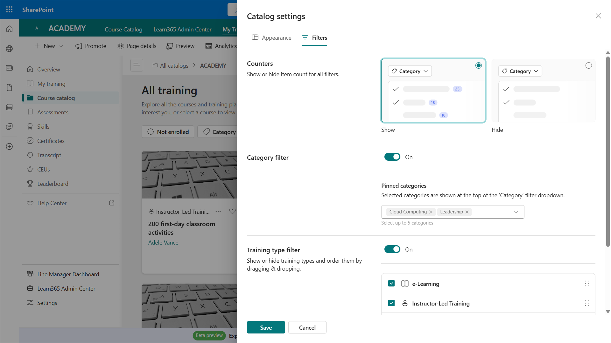611x343 pixels.
Task: Close the Catalog settings panel
Action: tap(598, 16)
